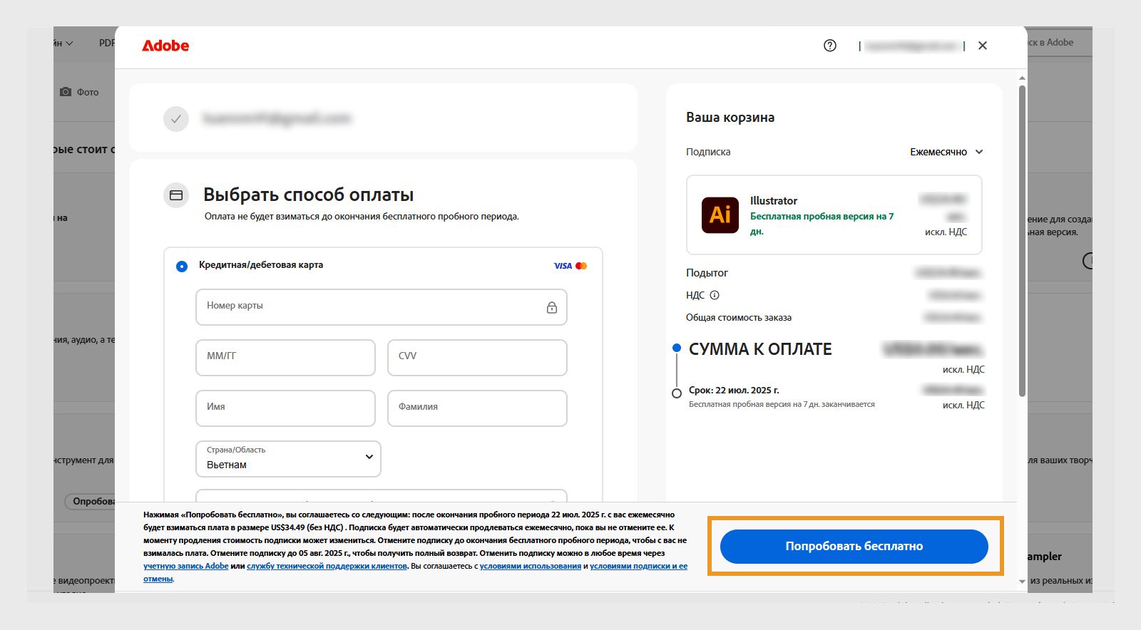Screen dimensions: 1141x630
Task: Click the Выбрать способ оплаты heading
Action: pos(309,195)
